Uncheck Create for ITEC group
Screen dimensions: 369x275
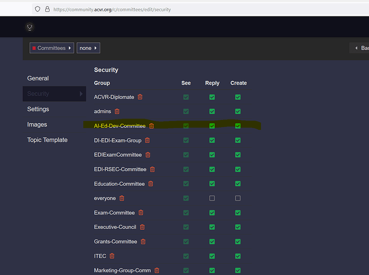click(238, 256)
